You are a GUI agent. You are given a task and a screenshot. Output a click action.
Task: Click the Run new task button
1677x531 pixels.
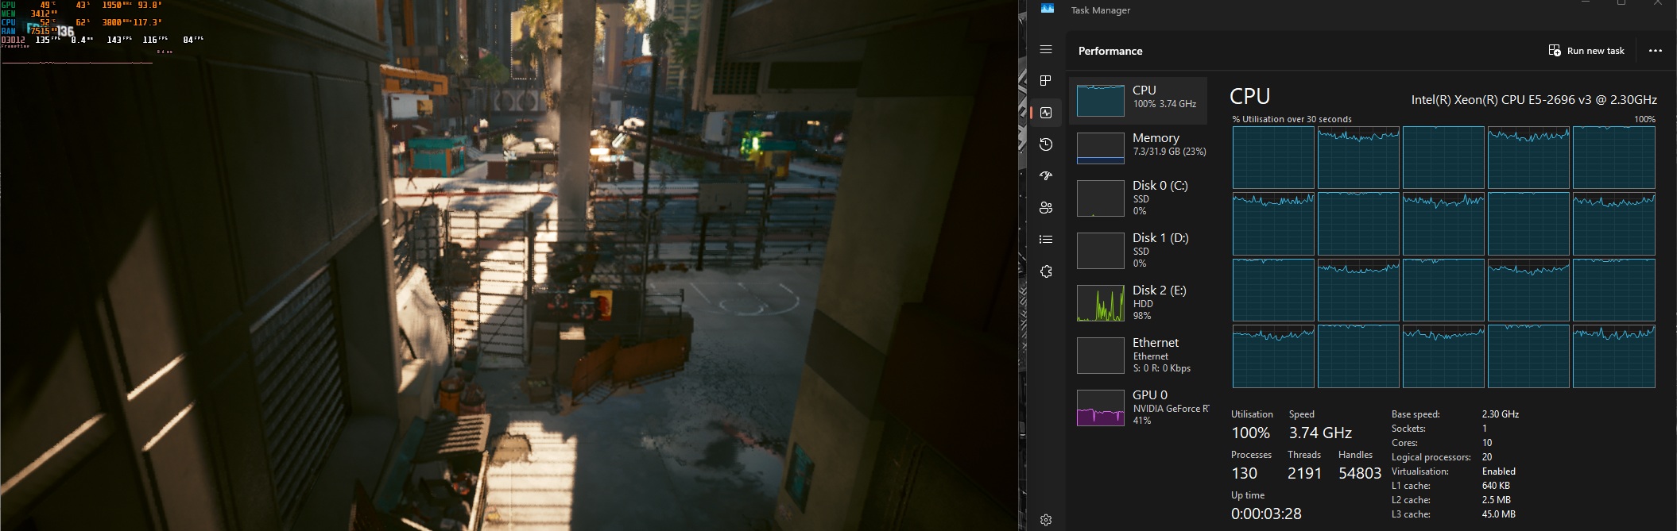point(1586,51)
